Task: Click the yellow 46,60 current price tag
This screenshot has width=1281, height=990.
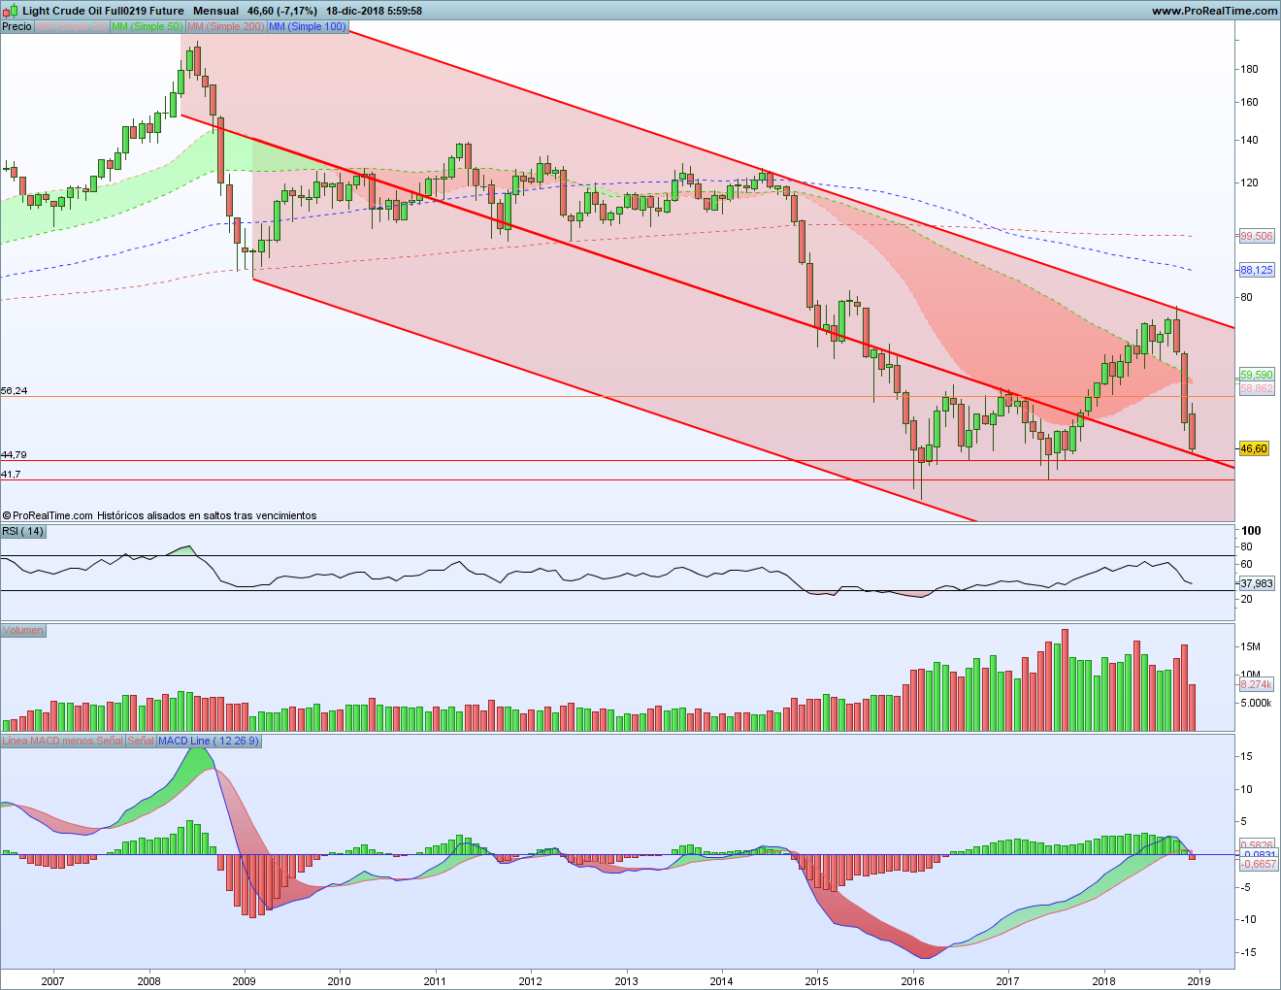Action: pyautogui.click(x=1254, y=448)
